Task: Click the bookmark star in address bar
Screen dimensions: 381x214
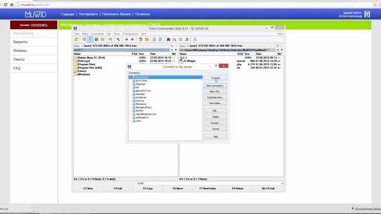Action: coord(374,5)
